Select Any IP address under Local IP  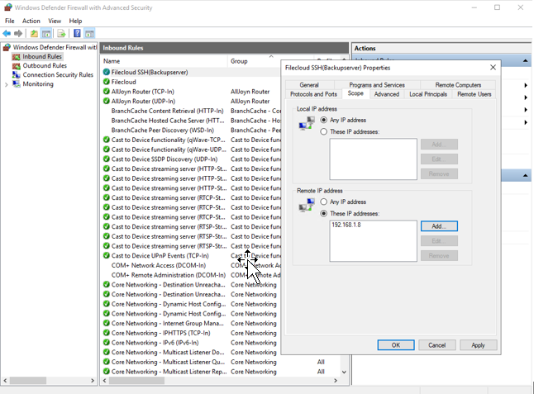pos(323,120)
